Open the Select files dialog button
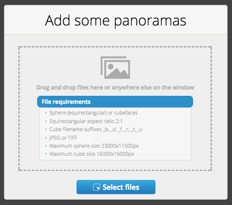Viewport: 232px width, 205px height. point(116,187)
